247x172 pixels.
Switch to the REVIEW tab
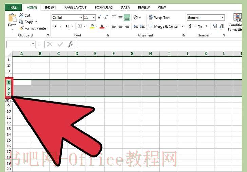[144, 7]
